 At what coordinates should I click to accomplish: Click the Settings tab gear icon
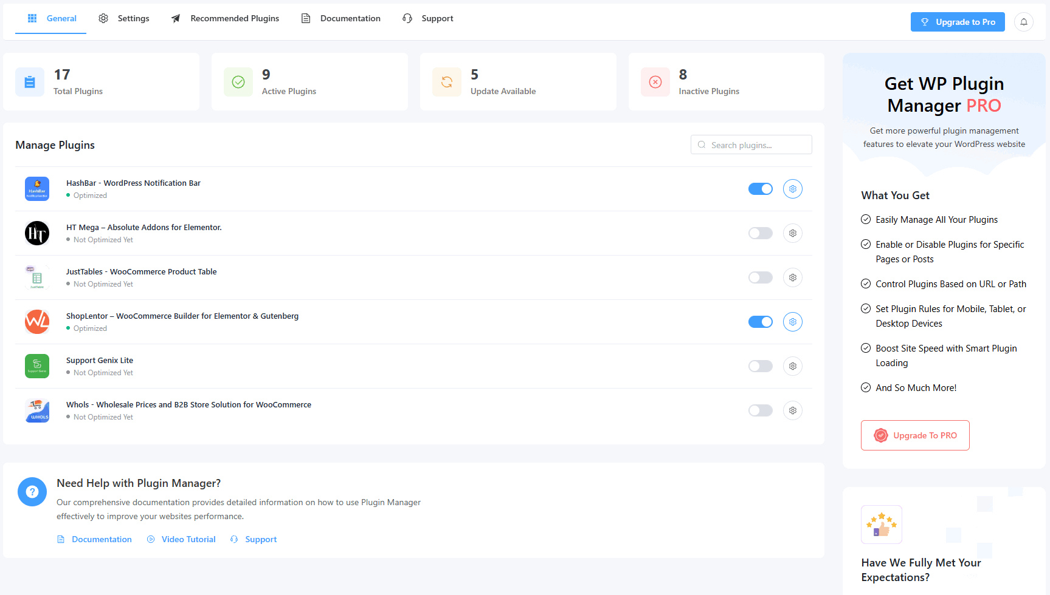[103, 18]
